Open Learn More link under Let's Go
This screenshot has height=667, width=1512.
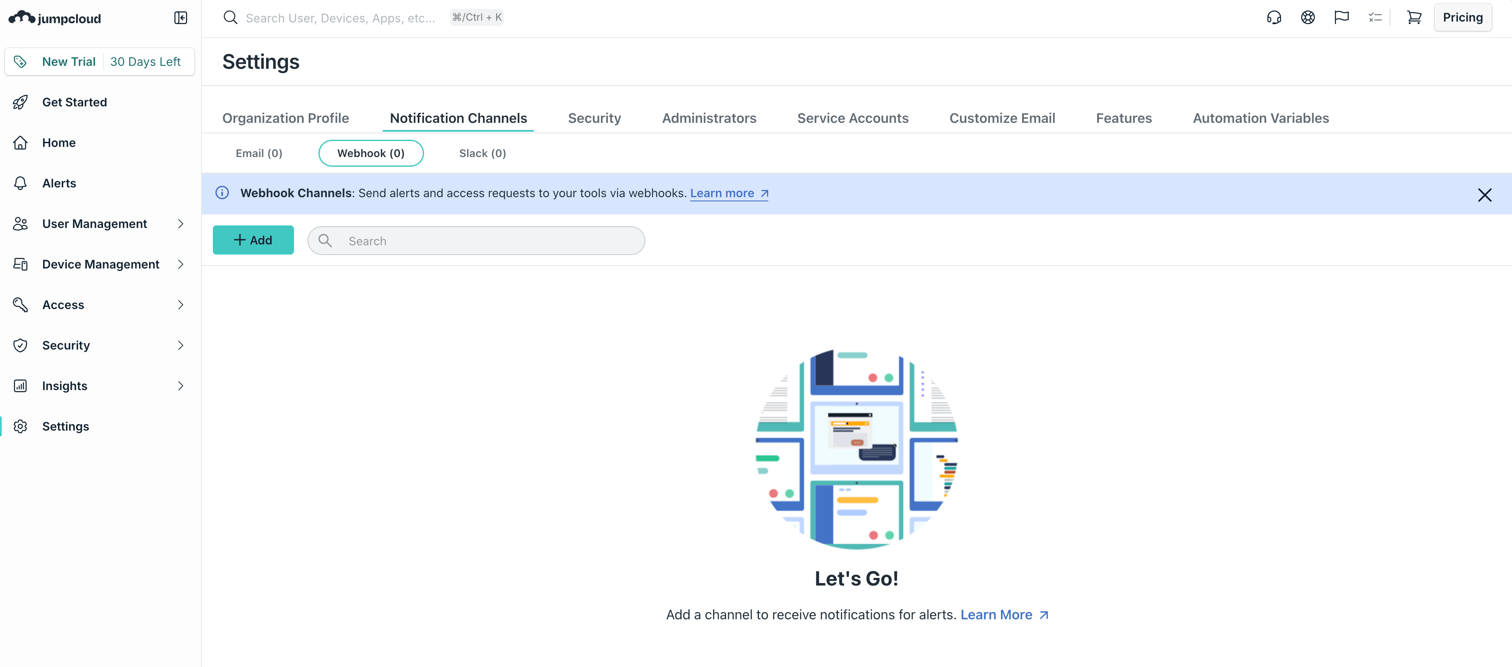coord(1003,614)
